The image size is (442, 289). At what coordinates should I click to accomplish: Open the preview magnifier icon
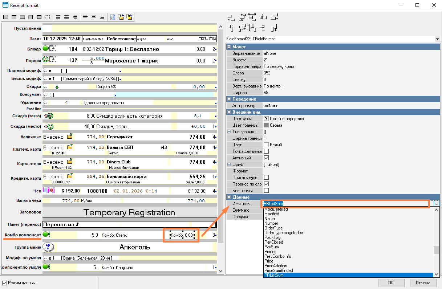(x=113, y=17)
